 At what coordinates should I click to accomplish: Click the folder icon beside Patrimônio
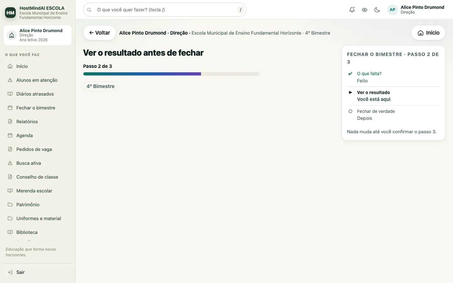point(10,205)
